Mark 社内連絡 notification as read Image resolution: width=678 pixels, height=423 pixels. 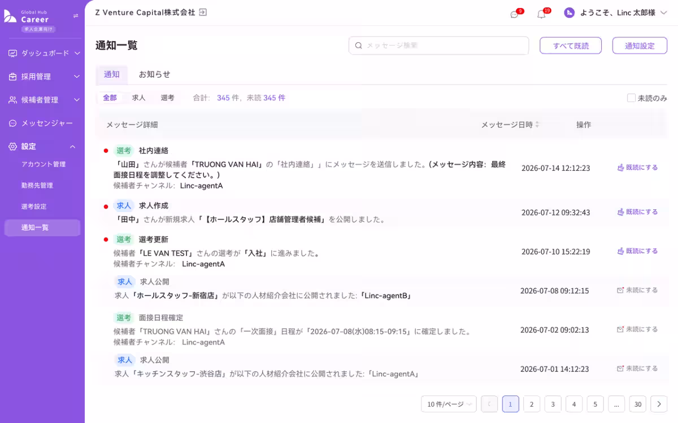637,168
